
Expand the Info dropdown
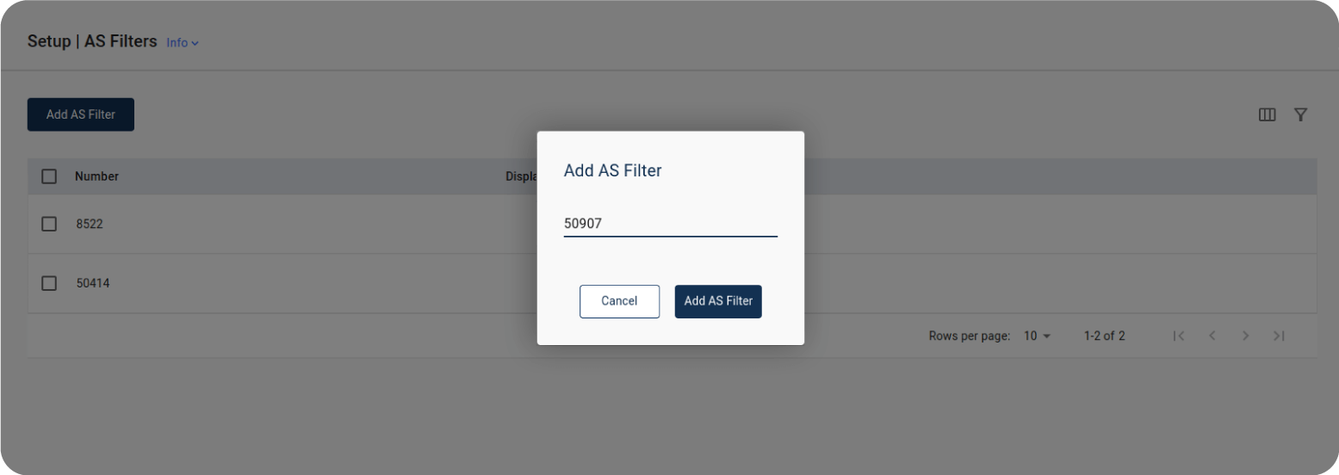click(183, 42)
